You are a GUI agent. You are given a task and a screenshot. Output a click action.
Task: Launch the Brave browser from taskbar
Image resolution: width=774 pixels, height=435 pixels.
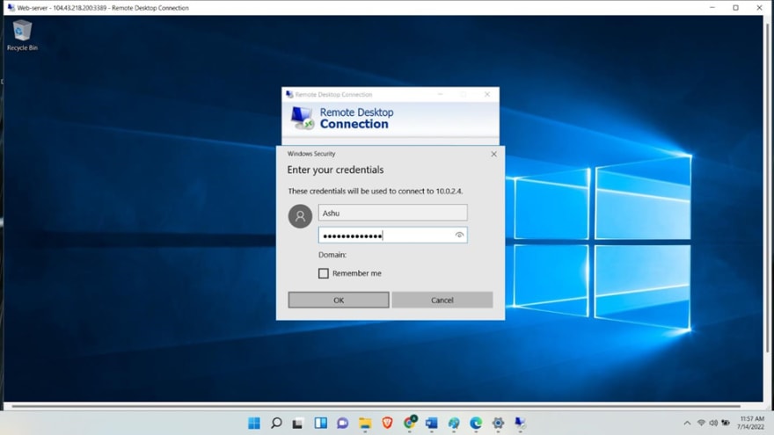click(x=387, y=423)
